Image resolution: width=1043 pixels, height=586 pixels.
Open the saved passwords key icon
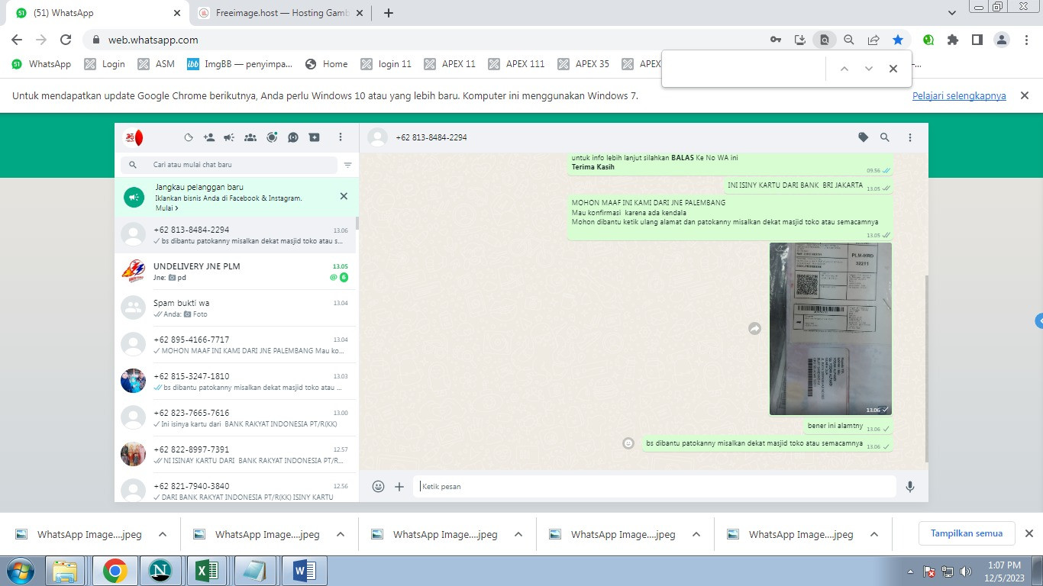[x=776, y=40]
